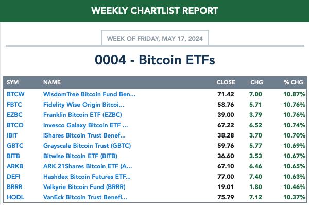Click Fidelity Wise Origin Bitcoin name
The image size is (309, 205).
click(x=83, y=105)
